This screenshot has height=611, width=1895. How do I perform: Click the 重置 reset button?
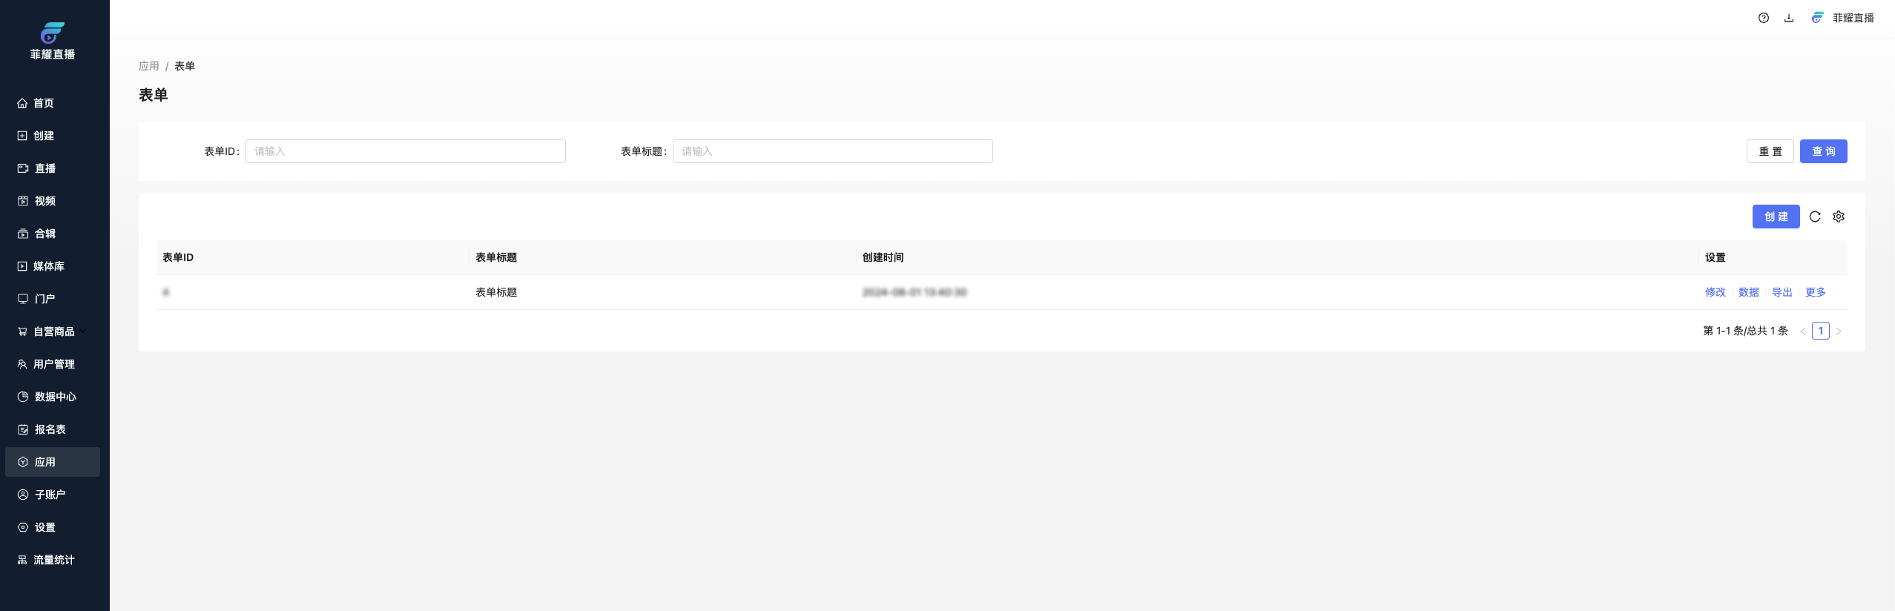[x=1770, y=151]
